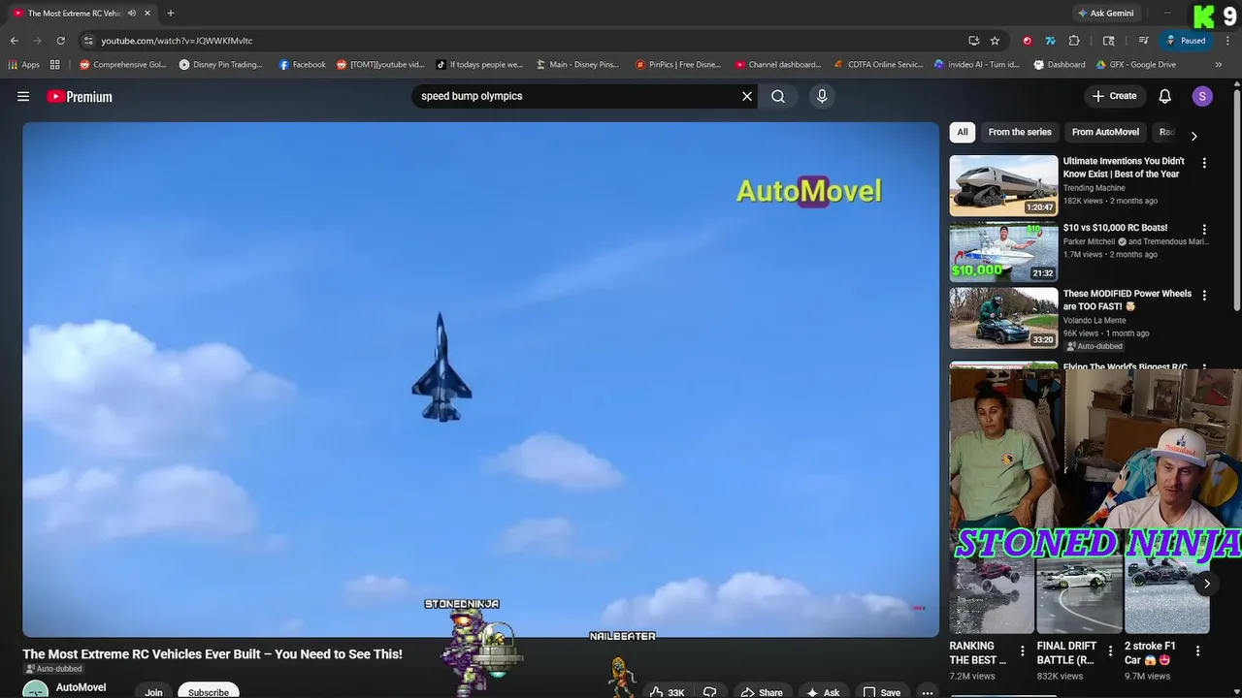Screen dimensions: 1242x698
Task: Open Channel dashboard bookmark
Action: pyautogui.click(x=778, y=65)
